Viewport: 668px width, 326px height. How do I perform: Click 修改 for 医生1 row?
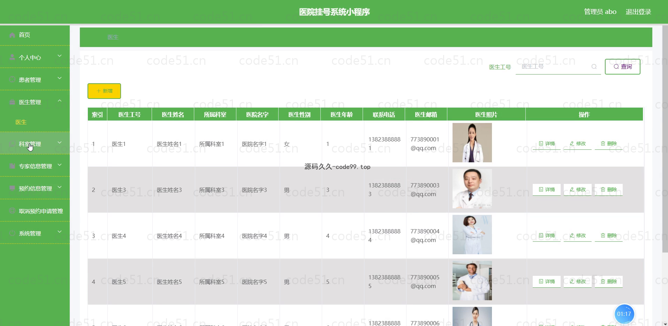point(578,143)
